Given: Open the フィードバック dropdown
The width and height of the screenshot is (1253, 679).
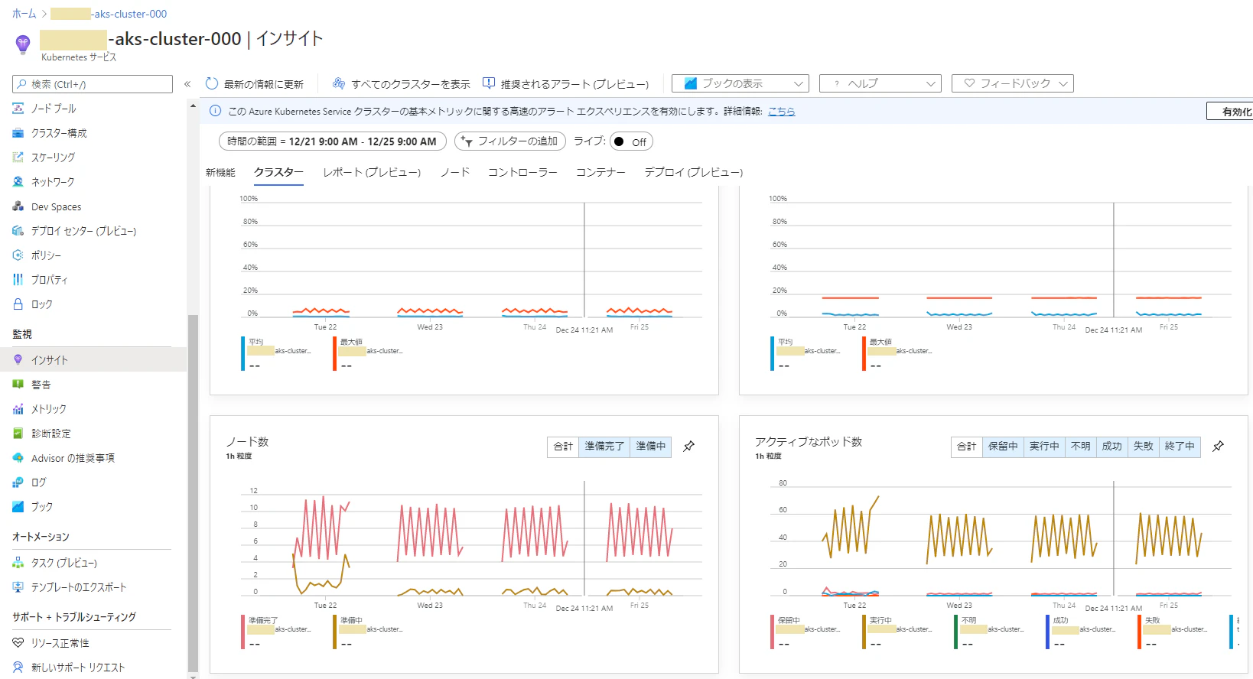Looking at the screenshot, I should tap(1013, 83).
